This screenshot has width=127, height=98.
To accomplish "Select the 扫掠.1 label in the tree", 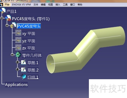I will point(33,77).
